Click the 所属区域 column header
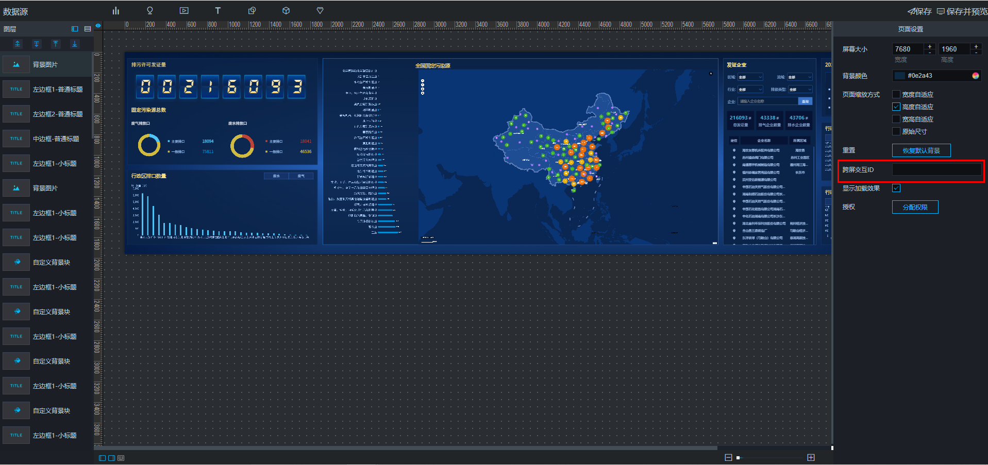988x465 pixels. [x=800, y=141]
